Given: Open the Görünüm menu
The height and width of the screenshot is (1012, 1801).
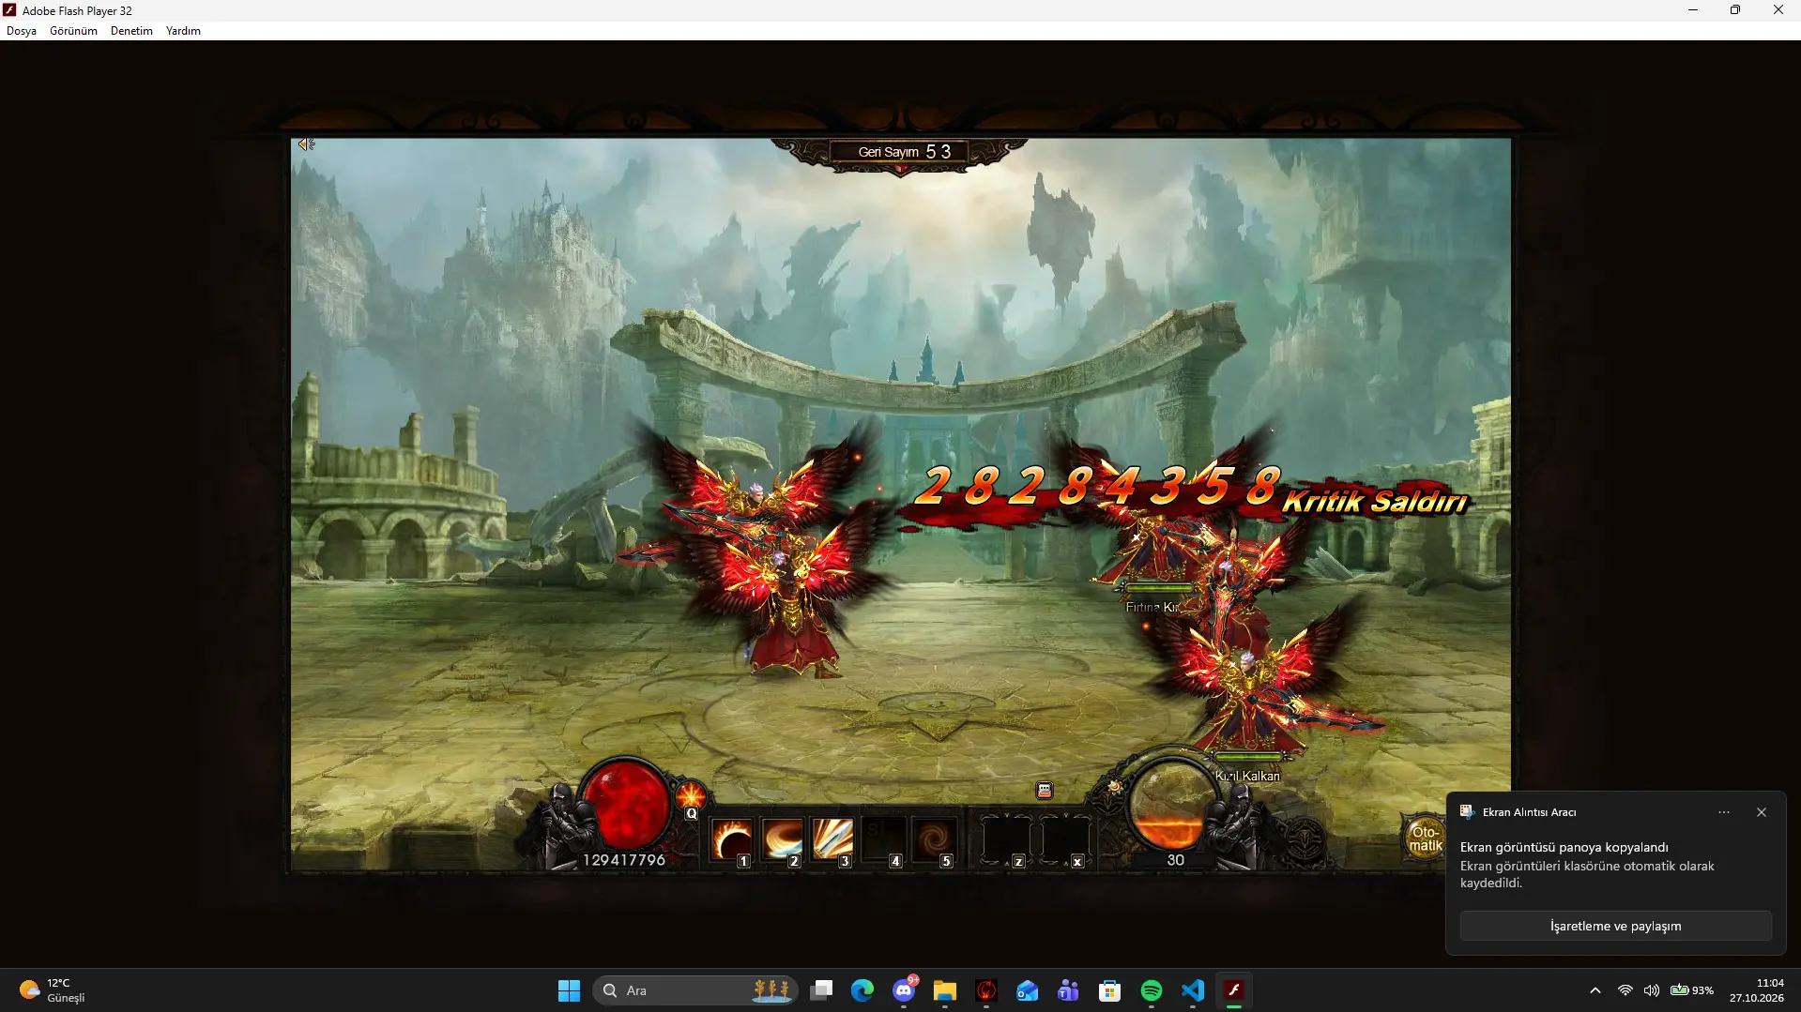Looking at the screenshot, I should click(73, 31).
